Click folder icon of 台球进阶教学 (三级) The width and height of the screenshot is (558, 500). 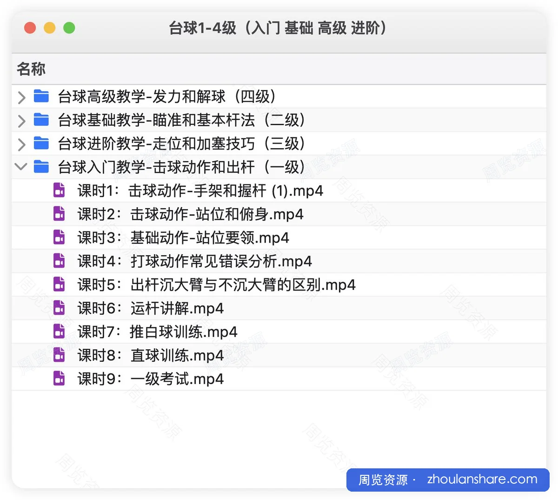41,143
